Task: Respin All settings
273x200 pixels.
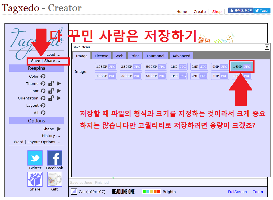Action: (43, 113)
